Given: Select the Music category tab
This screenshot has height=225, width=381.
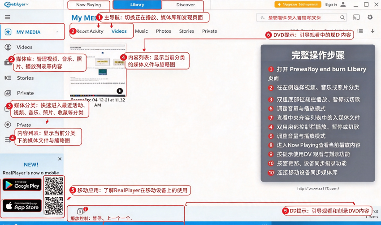Looking at the screenshot, I should (141, 31).
